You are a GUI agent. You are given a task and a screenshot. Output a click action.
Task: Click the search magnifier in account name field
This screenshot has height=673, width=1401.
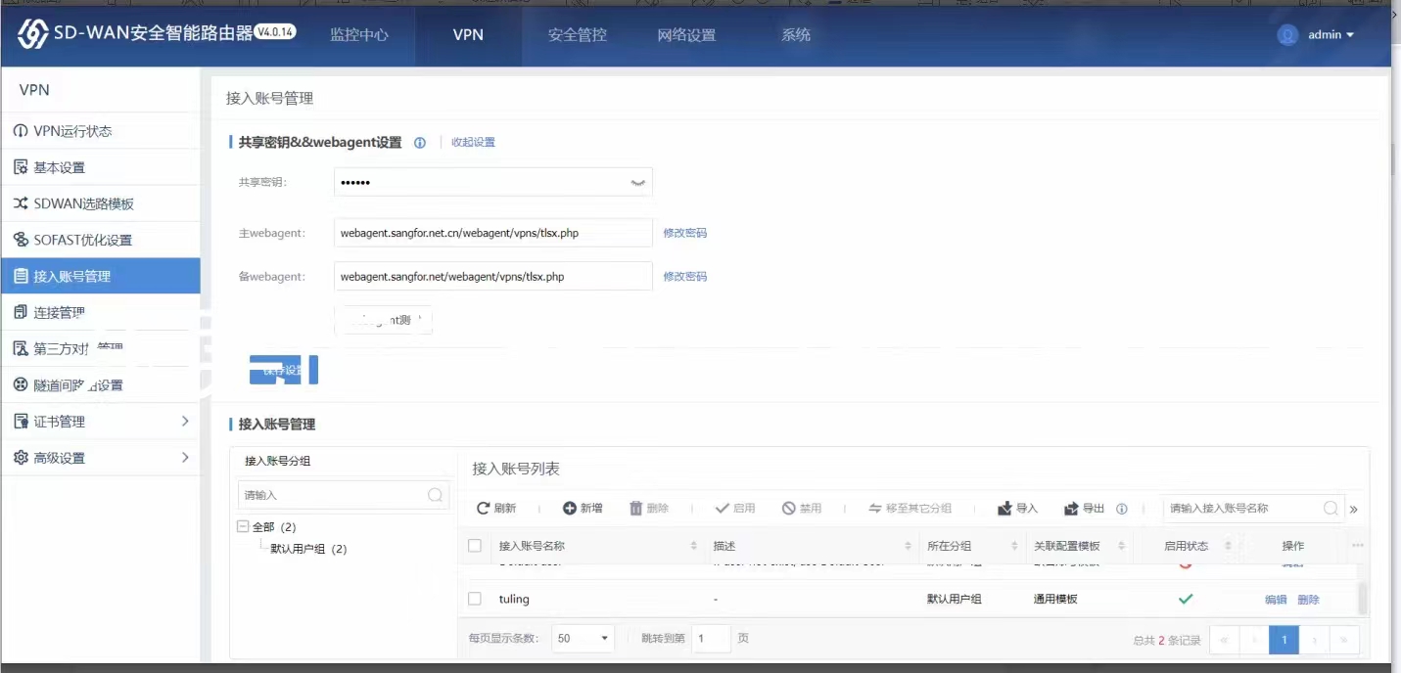pyautogui.click(x=1331, y=509)
